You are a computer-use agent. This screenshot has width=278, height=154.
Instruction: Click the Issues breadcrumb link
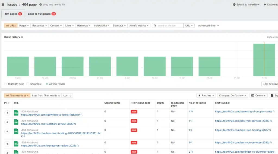click(12, 5)
